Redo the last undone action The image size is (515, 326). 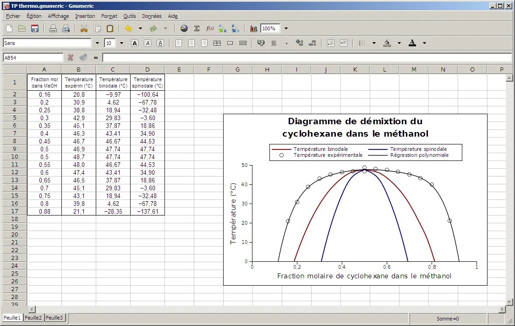153,28
